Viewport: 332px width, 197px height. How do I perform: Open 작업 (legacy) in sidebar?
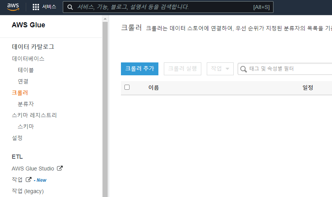[x=28, y=191]
